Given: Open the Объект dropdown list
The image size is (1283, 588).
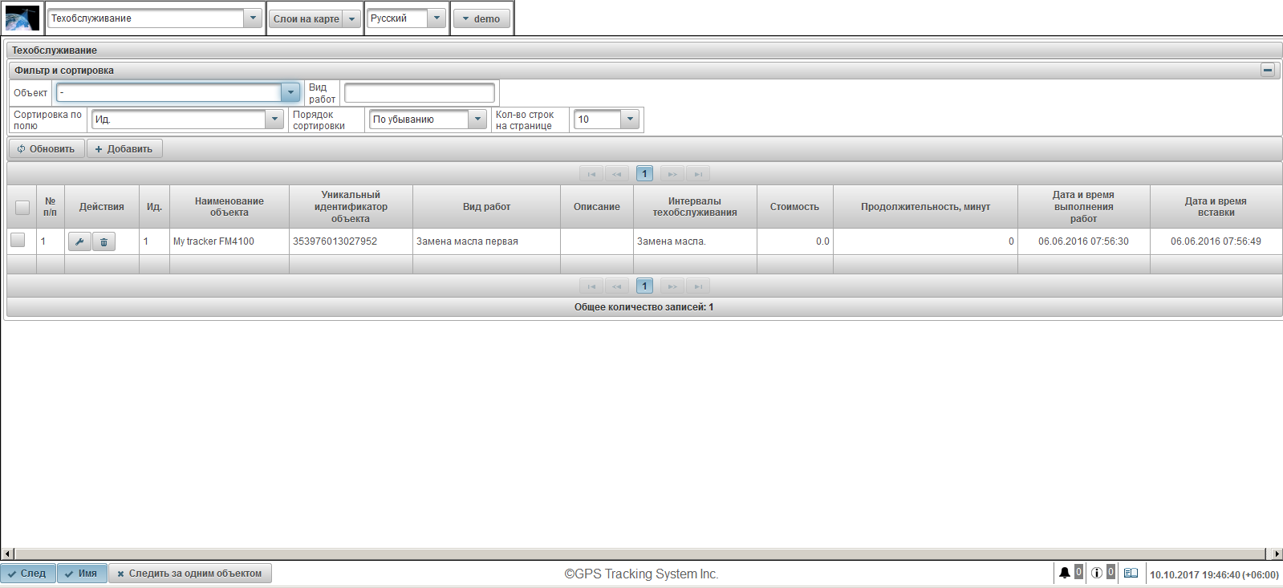Looking at the screenshot, I should point(290,92).
